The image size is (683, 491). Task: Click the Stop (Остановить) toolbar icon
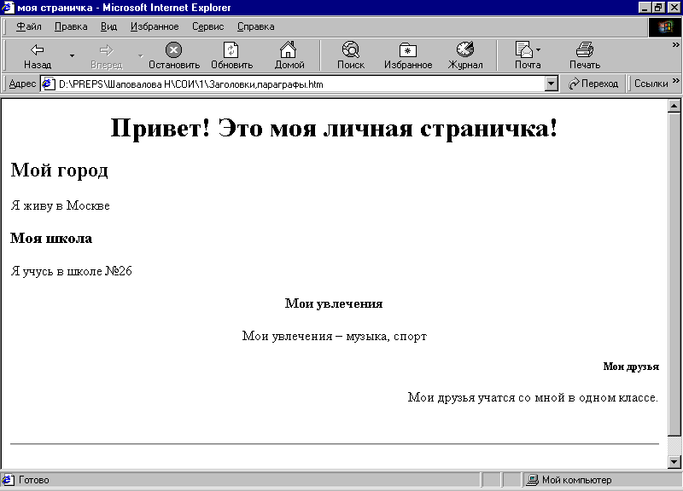coord(173,50)
